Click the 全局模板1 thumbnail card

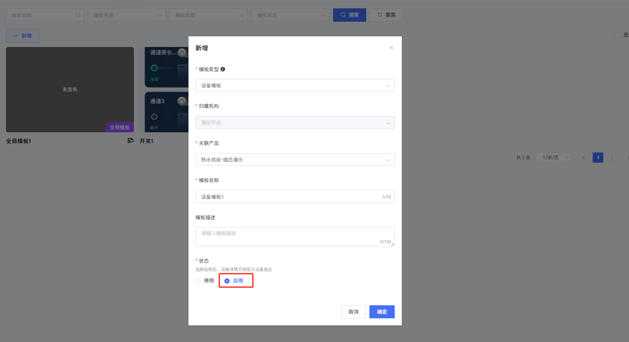[70, 90]
